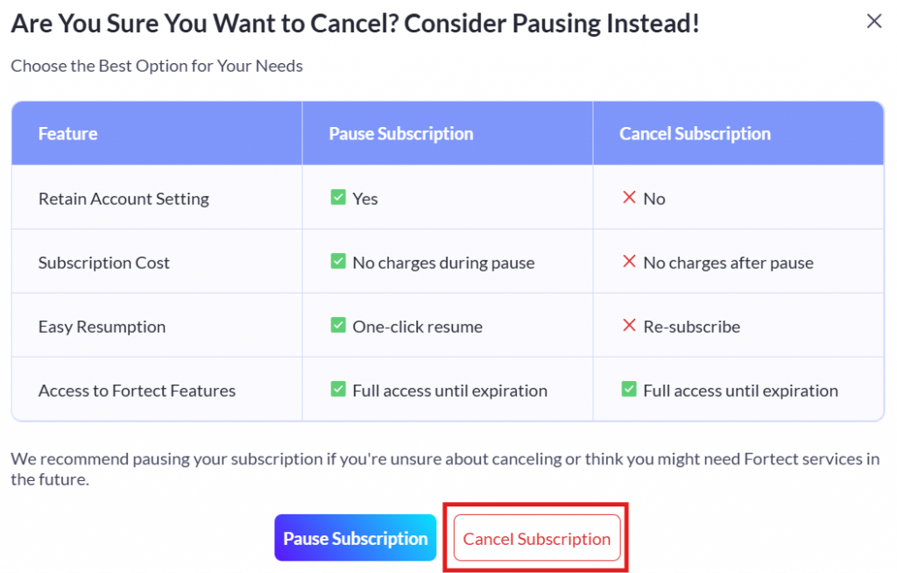Screen dimensions: 897x573
Task: Click checkmark next to No charges during pause
Action: coord(338,262)
